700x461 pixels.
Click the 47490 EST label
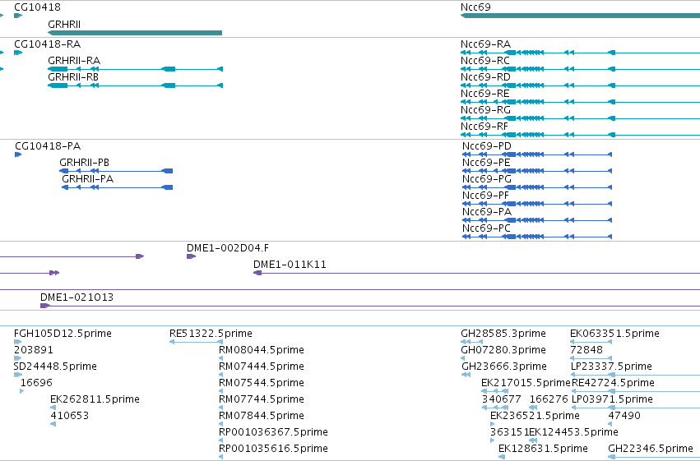point(624,416)
